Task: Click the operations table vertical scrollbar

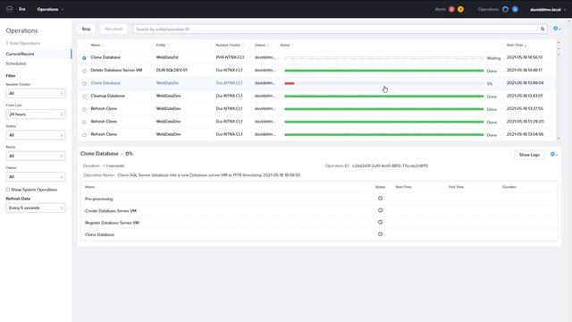Action: 559,90
